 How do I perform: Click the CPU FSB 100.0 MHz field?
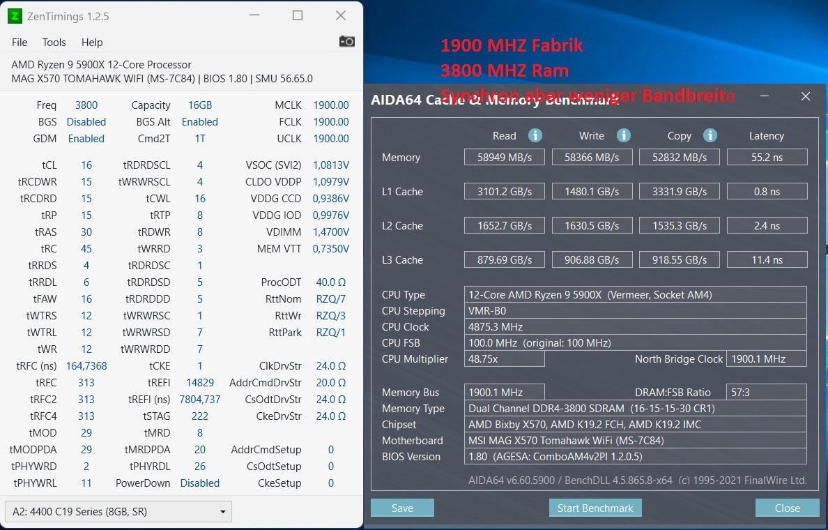coord(635,343)
